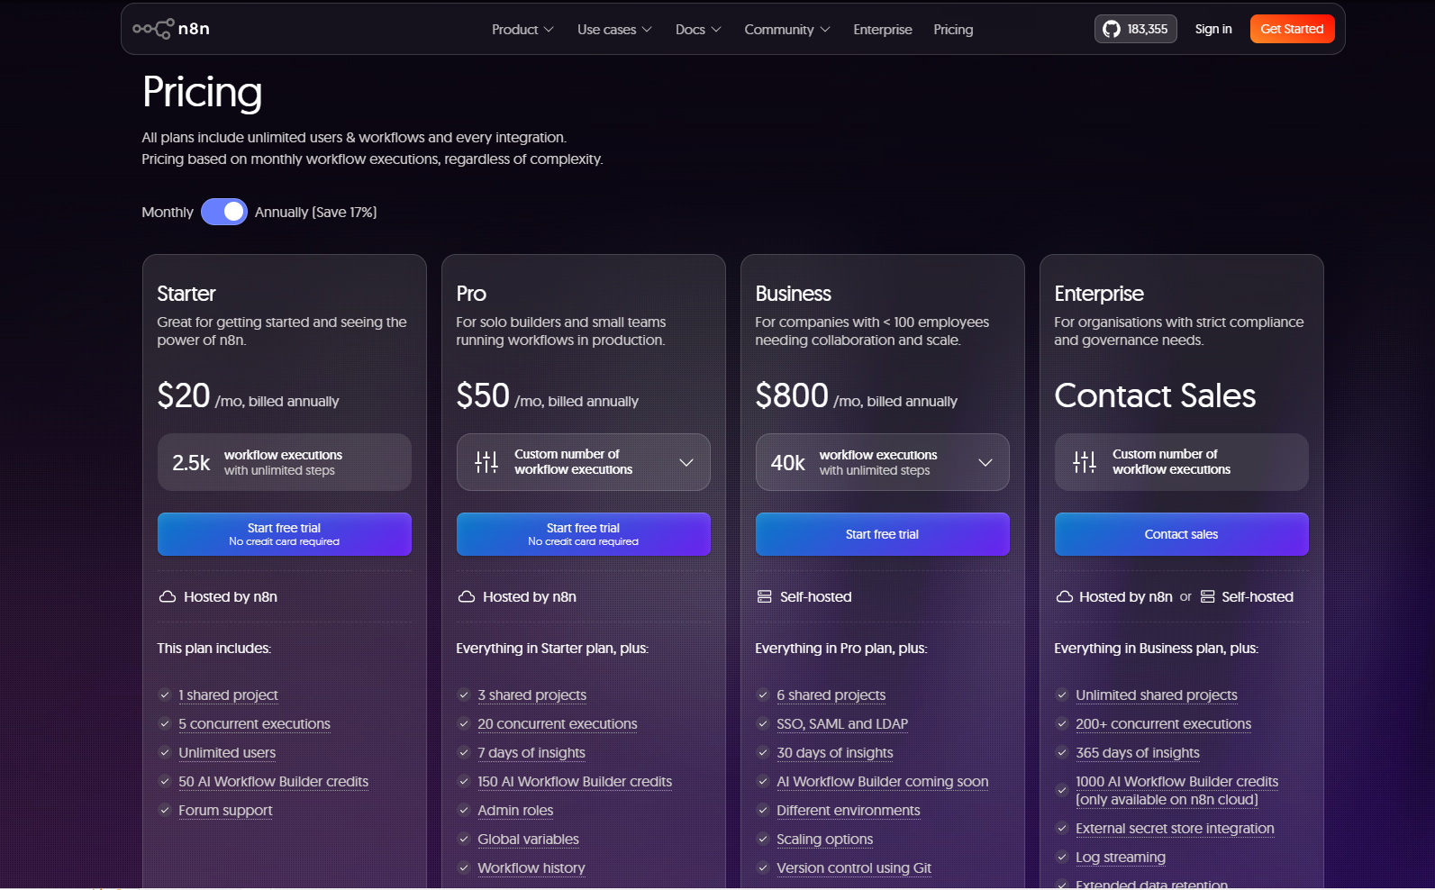
Task: Click Sign in
Action: 1213,29
